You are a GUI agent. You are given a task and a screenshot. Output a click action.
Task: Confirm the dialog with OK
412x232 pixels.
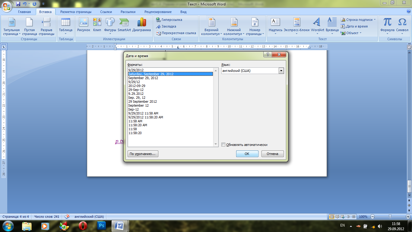[x=247, y=154]
